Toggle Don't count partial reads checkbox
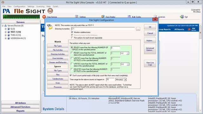Viewport: 203px width, 114px height. coord(71,75)
